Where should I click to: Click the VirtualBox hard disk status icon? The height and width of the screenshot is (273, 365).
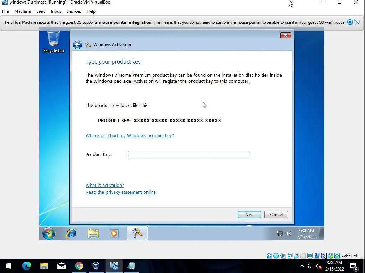coord(269,256)
